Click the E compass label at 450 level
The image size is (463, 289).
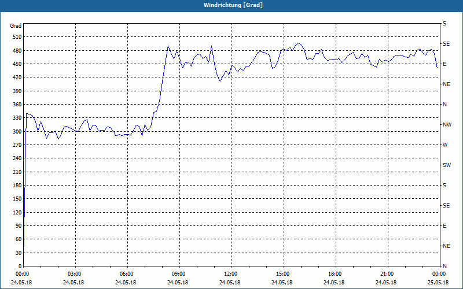[x=444, y=64]
